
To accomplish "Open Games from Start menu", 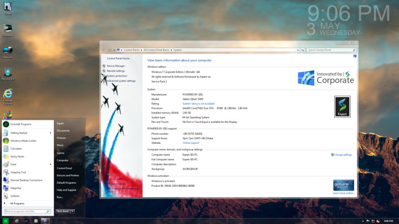I will (x=60, y=153).
